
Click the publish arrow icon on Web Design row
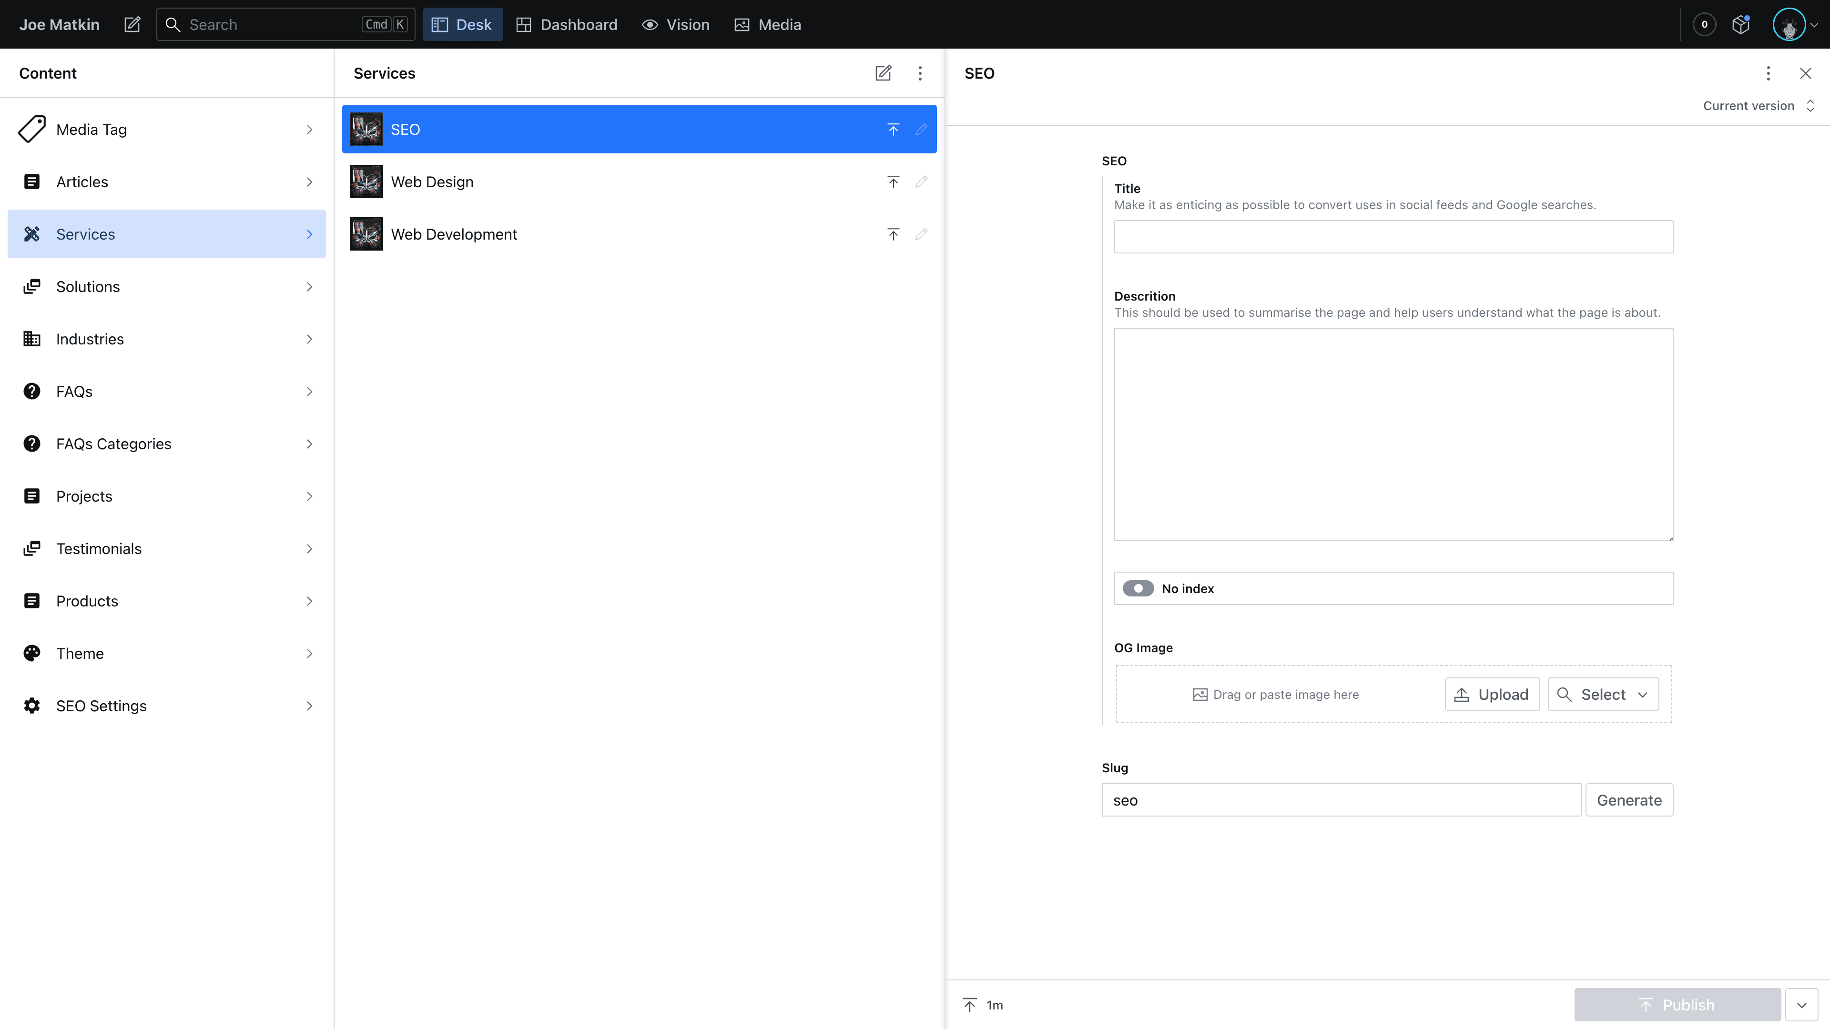click(x=893, y=182)
